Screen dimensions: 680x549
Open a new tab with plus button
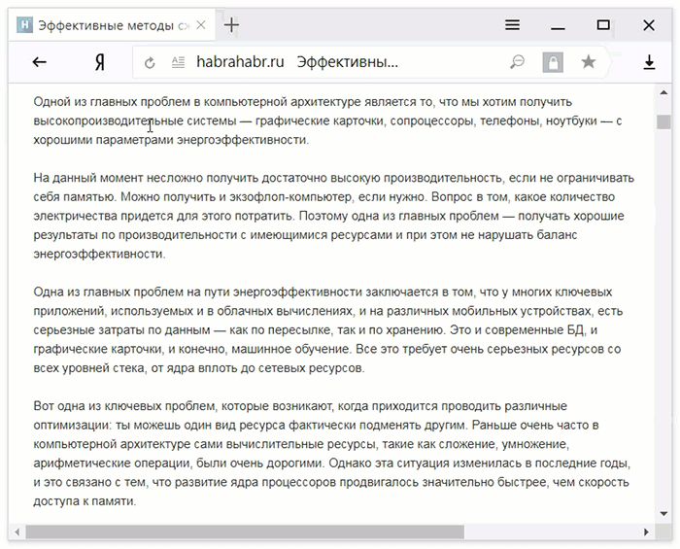231,24
